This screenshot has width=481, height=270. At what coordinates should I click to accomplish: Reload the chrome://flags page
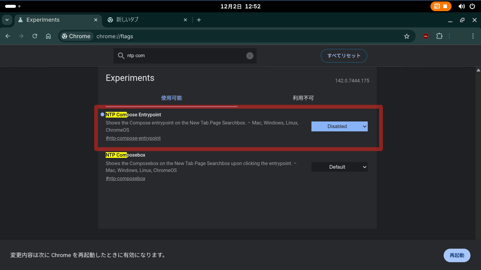[x=35, y=36]
